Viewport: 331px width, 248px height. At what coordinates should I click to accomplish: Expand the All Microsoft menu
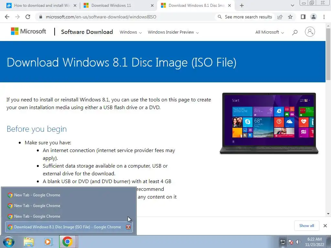[x=270, y=32]
